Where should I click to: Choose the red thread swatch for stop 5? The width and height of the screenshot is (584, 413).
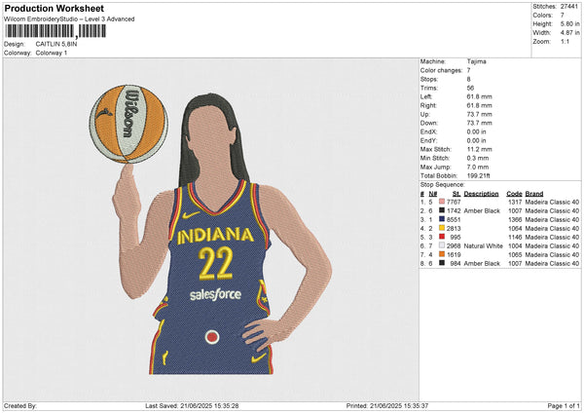(442, 237)
